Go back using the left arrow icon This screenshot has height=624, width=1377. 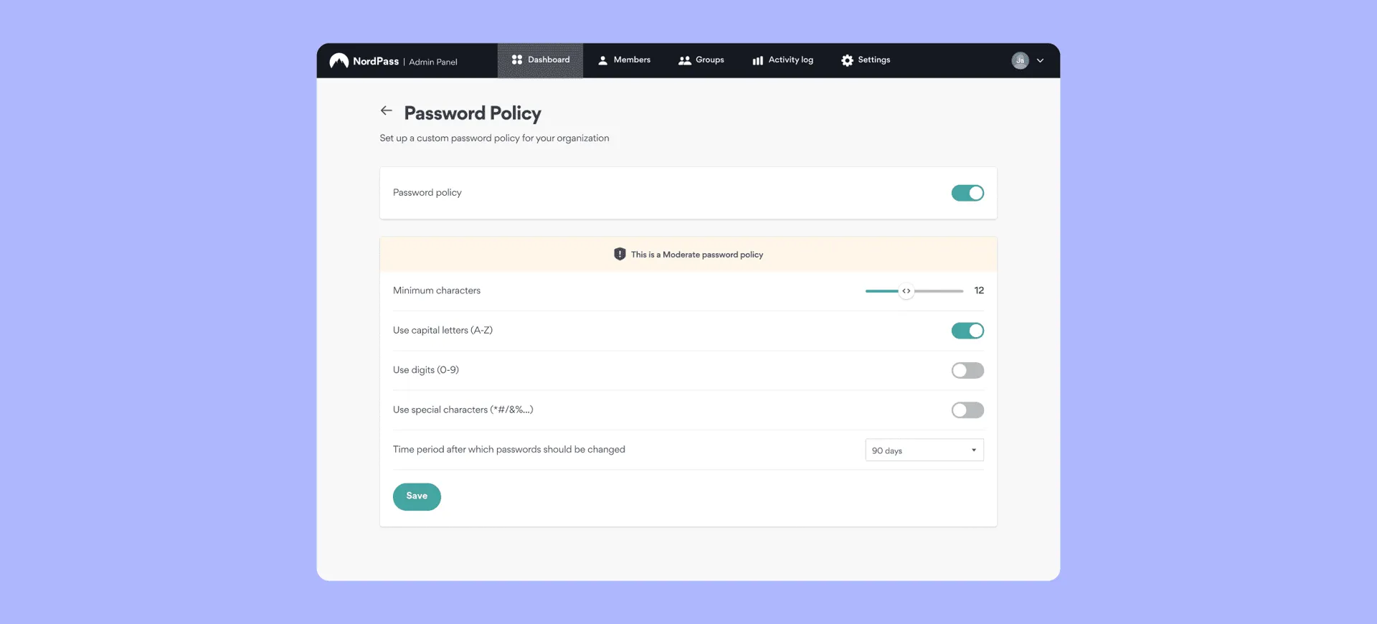pyautogui.click(x=387, y=110)
